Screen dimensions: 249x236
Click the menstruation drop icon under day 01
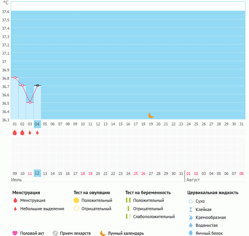coord(15,133)
